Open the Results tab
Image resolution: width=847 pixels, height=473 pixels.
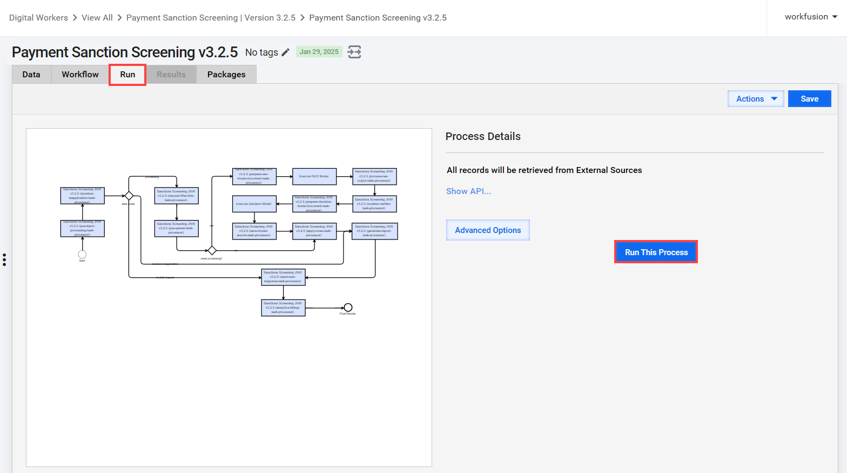click(x=171, y=75)
